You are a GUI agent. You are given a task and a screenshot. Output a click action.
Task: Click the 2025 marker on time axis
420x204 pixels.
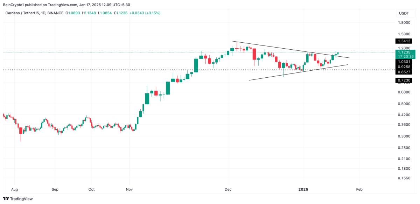[x=303, y=189]
